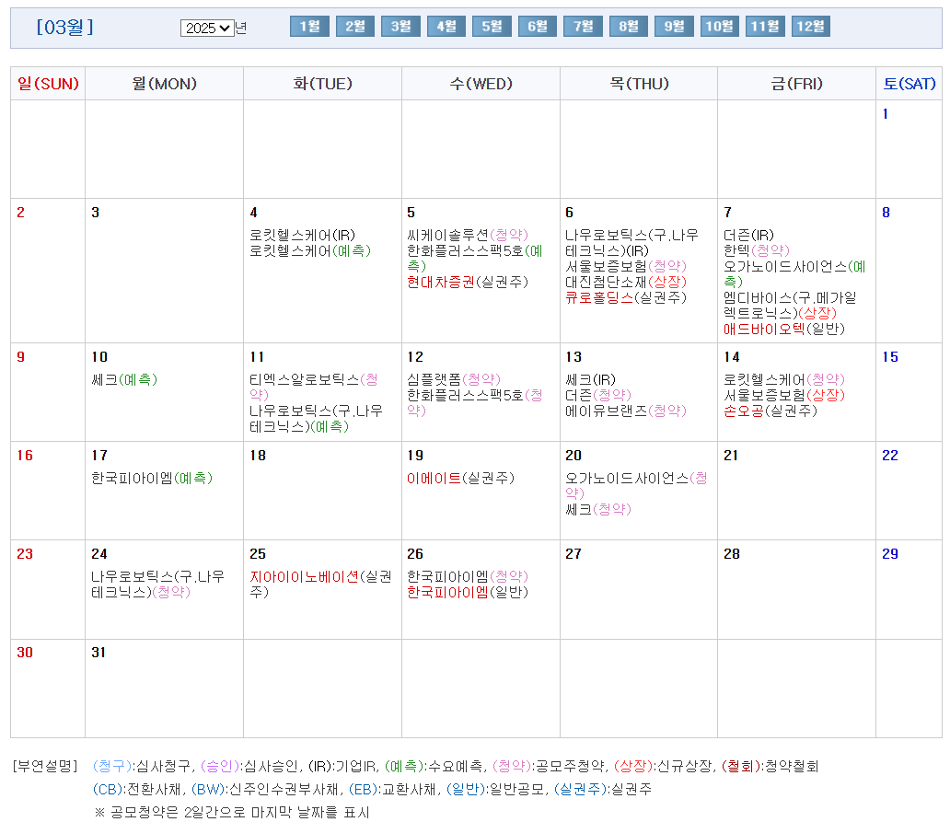Open 쎄크(IR) on March 13
Screen dimensions: 950x822
coord(591,380)
